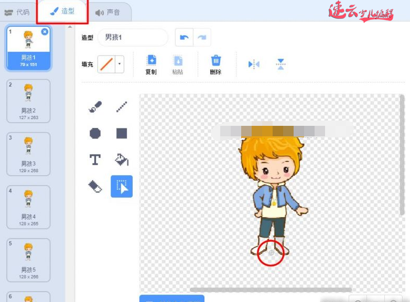This screenshot has height=302, width=410.
Task: Select the Text tool
Action: coord(95,159)
